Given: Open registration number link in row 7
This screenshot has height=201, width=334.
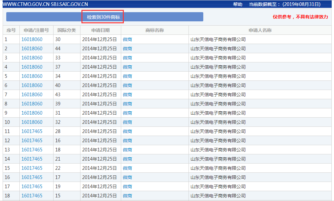Looking at the screenshot, I should [x=32, y=95].
